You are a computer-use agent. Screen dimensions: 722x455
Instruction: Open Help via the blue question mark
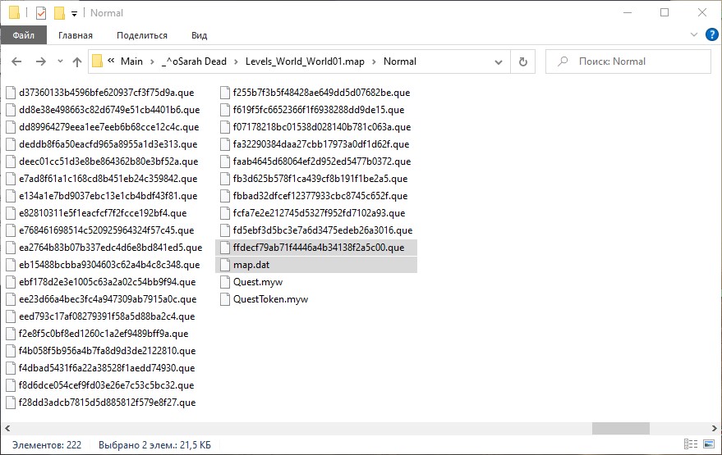[x=711, y=35]
